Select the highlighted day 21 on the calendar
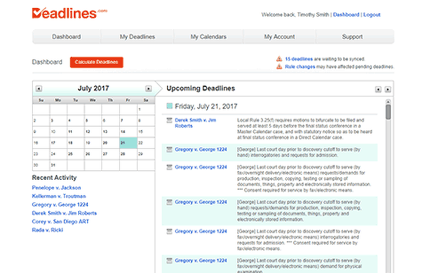The width and height of the screenshot is (430, 273). click(x=128, y=143)
